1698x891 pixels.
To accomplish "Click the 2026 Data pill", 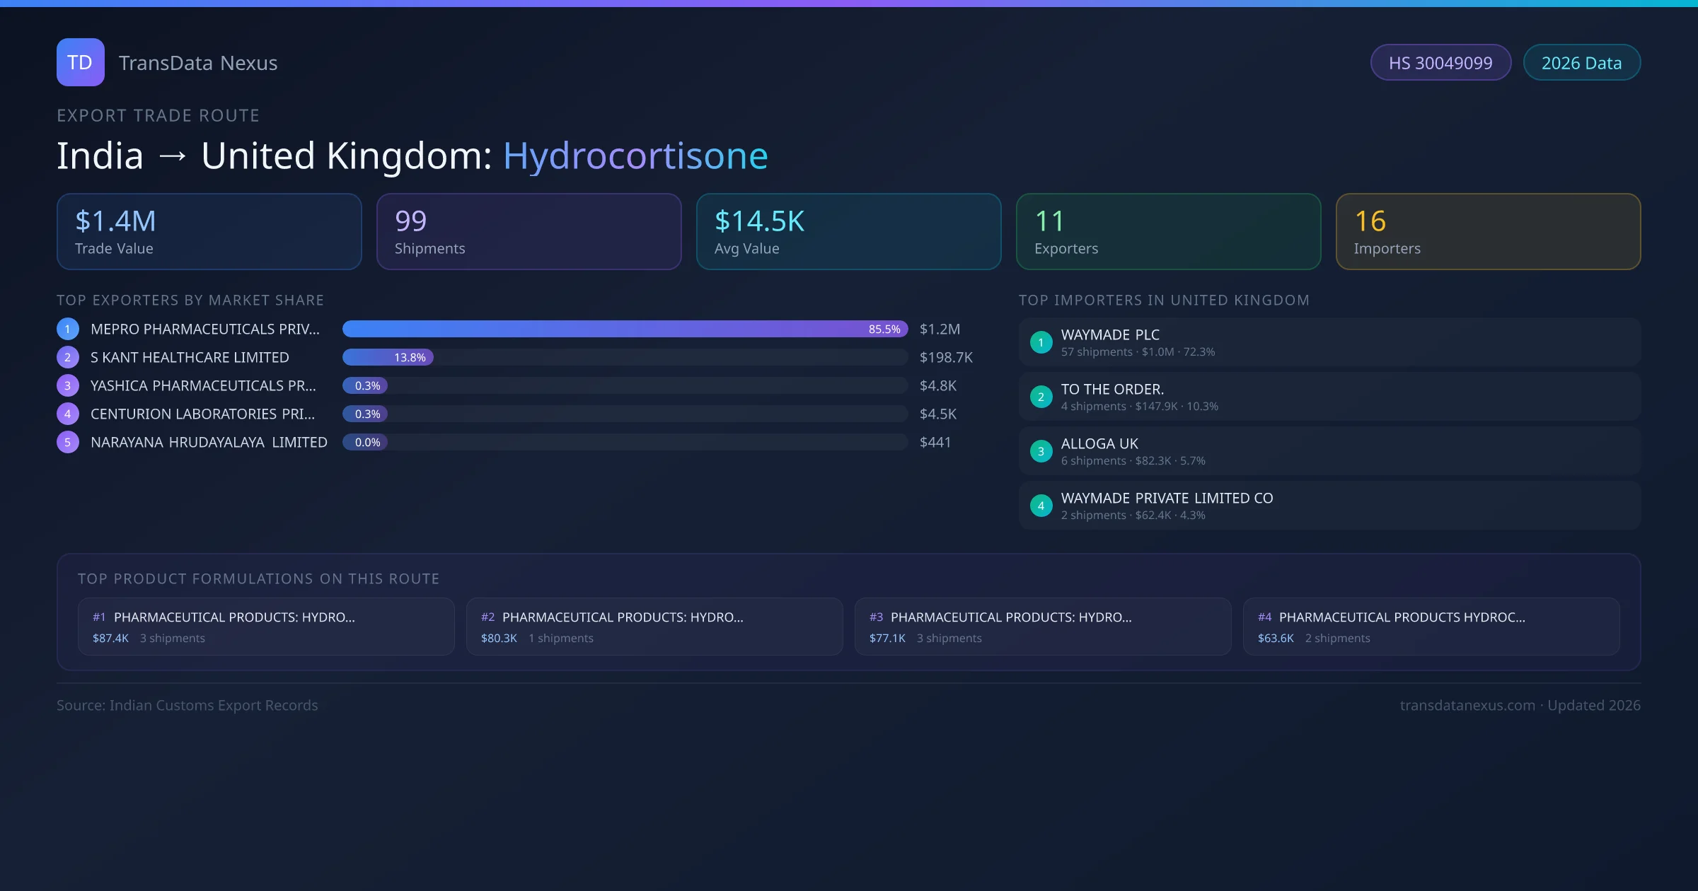I will click(x=1581, y=63).
